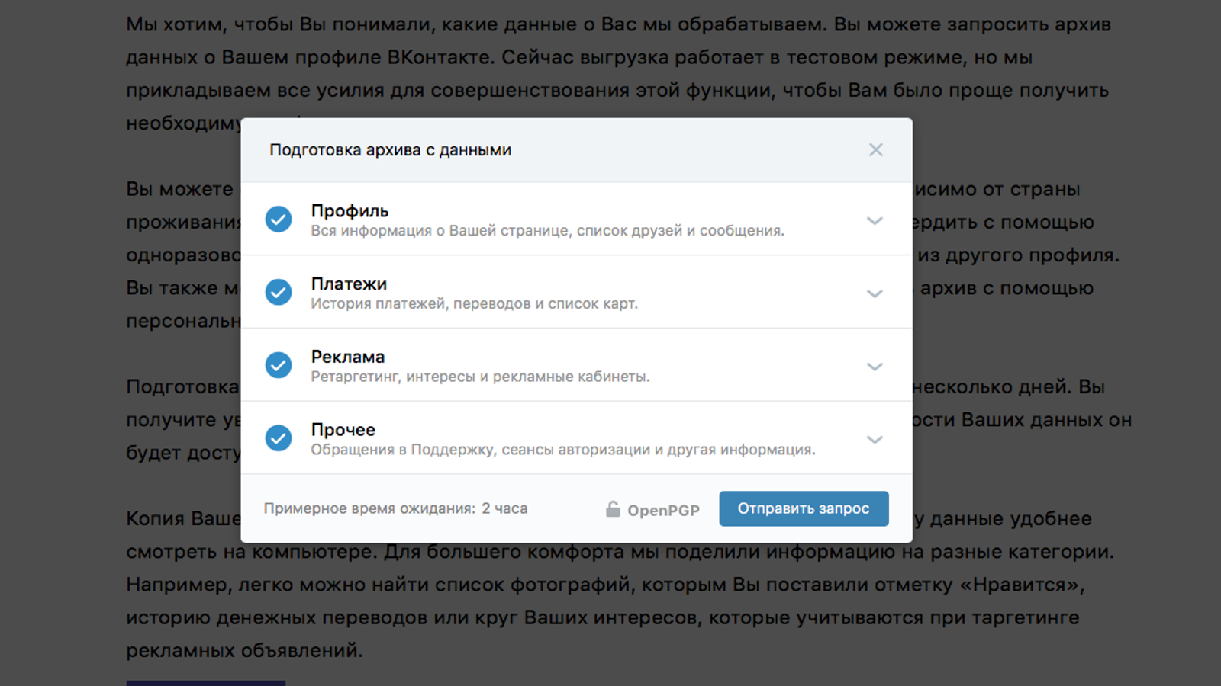Expand the Профиль section chevron
Viewport: 1221px width, 686px height.
click(x=875, y=221)
